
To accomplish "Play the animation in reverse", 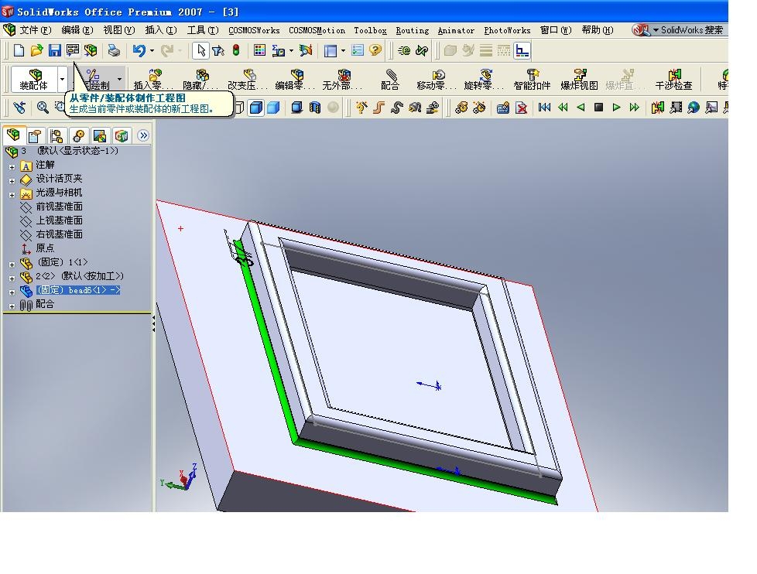I will [x=581, y=107].
